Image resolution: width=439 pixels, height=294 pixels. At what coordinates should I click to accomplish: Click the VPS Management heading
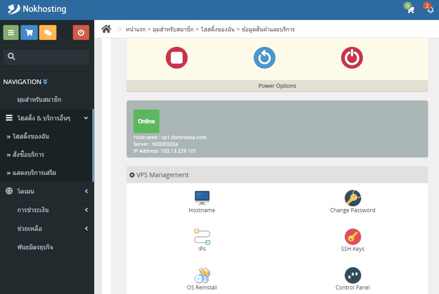[x=163, y=175]
